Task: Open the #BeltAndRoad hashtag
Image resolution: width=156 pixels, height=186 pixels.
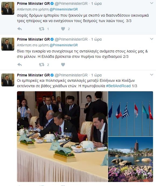Action: click(x=118, y=86)
